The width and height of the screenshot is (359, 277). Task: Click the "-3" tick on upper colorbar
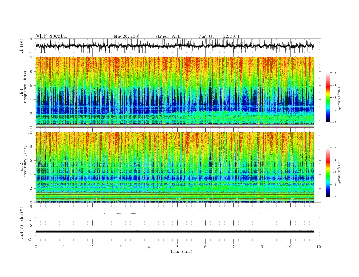pos(335,73)
